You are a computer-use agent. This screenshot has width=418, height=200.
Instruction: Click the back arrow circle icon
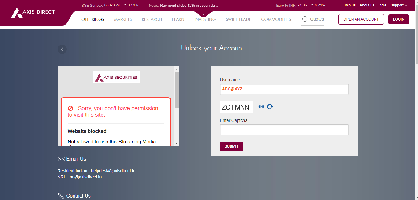(62, 49)
